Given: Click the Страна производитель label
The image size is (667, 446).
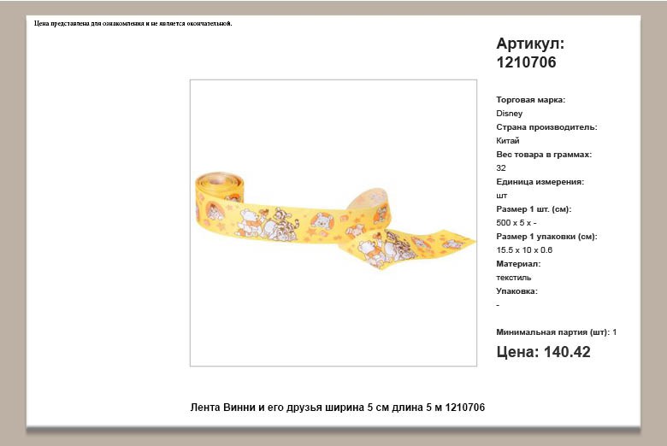Looking at the screenshot, I should pyautogui.click(x=546, y=127).
